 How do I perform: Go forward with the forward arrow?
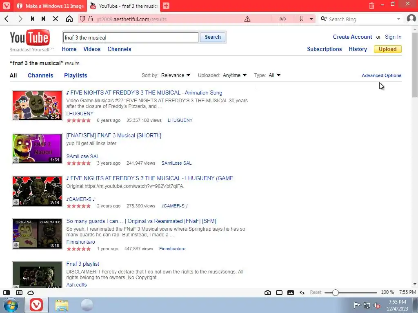(20, 19)
